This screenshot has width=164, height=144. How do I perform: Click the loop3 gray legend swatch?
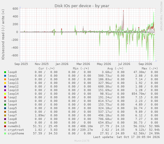[5, 101]
